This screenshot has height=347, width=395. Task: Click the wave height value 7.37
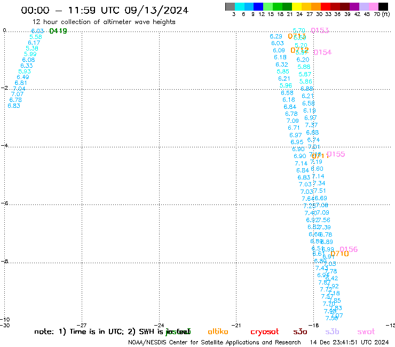click(311, 125)
